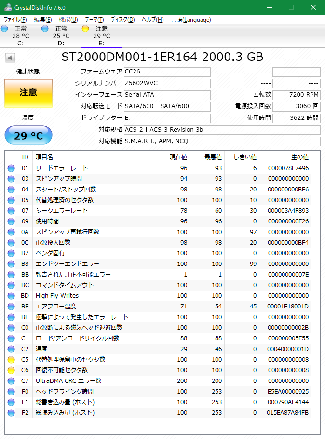
Task: Click yellow status icon for C6 uncorrectable sectors
Action: (x=11, y=370)
